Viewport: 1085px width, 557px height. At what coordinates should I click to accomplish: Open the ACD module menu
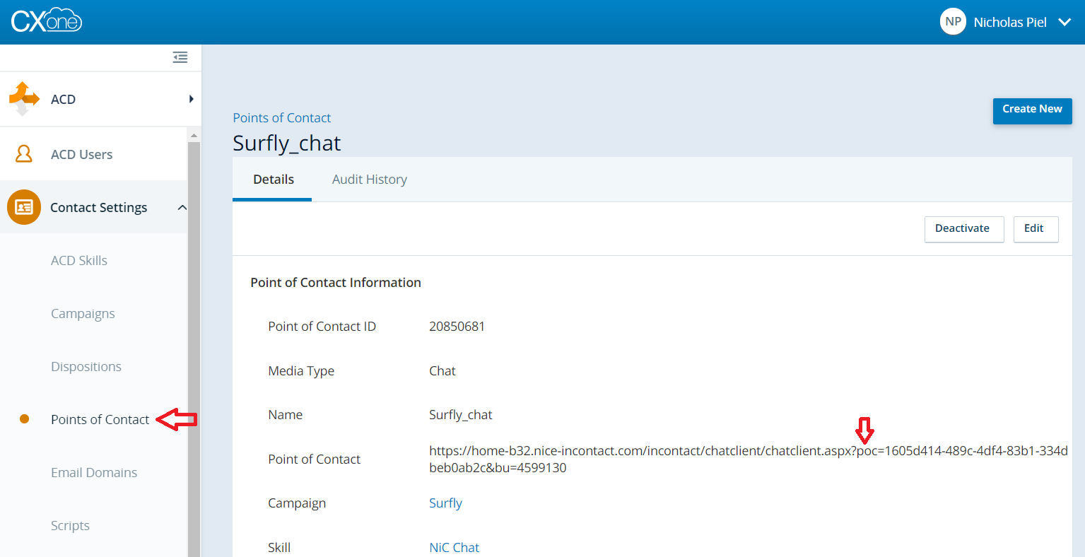(x=100, y=99)
